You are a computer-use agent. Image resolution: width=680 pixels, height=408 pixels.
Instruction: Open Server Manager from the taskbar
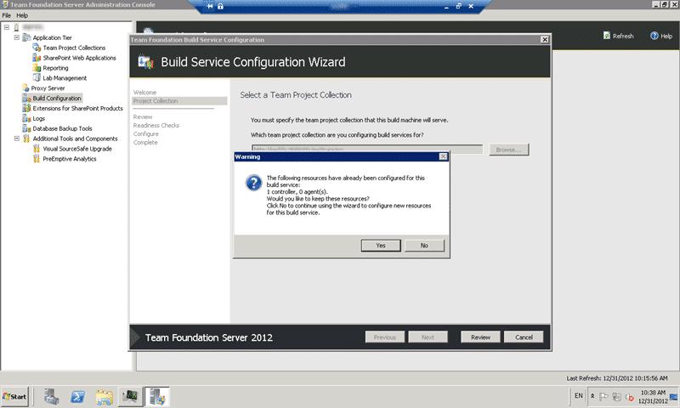pyautogui.click(x=51, y=397)
